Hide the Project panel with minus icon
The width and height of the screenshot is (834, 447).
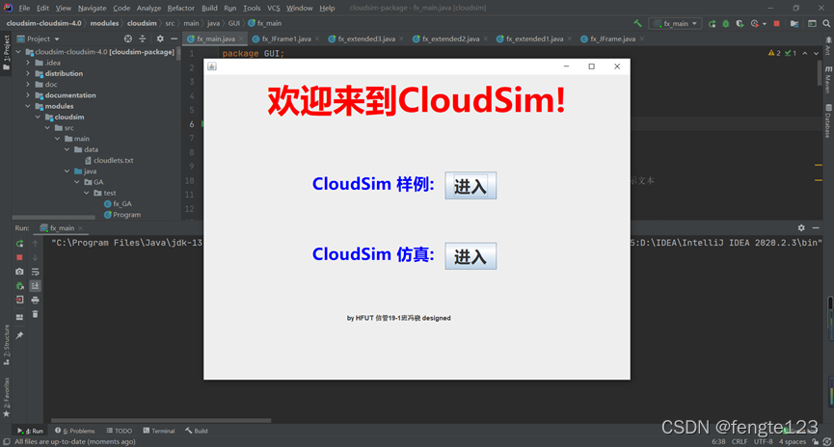pyautogui.click(x=174, y=39)
